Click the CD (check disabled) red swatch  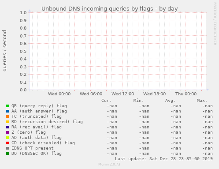(x=7, y=143)
